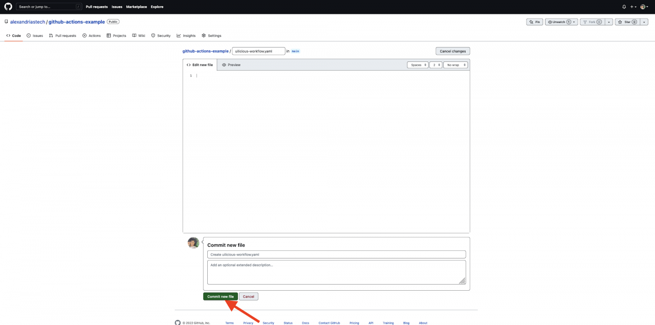Click the notifications bell icon
The image size is (655, 325).
coord(623,7)
